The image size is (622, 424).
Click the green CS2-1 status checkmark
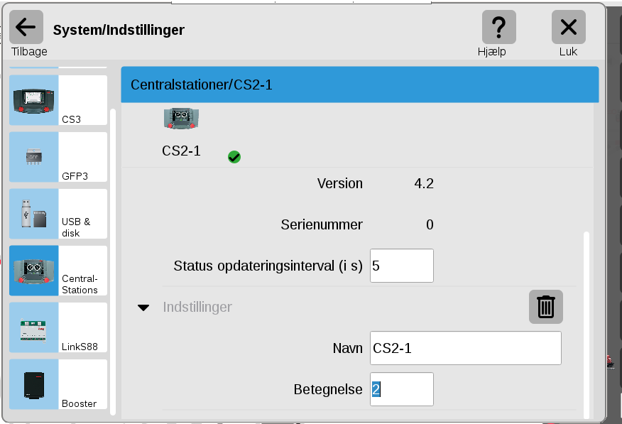pos(234,157)
